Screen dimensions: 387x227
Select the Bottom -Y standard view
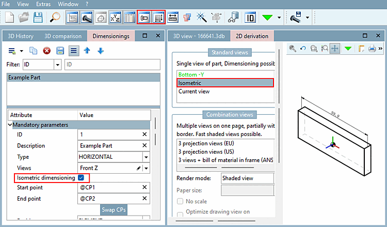[x=225, y=74]
